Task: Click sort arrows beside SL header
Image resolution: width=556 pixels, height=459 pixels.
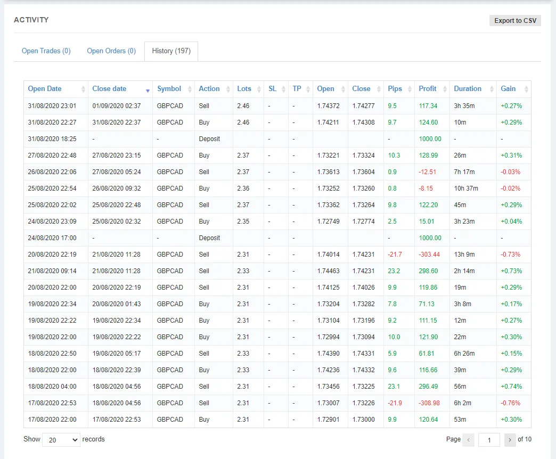Action: point(283,89)
